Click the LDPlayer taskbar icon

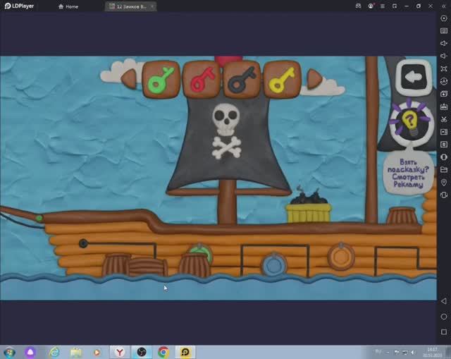click(185, 352)
